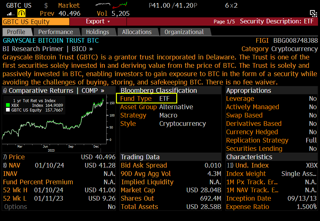Click the GBTC US Equity security field
Image resolution: width=320 pixels, height=221 pixels.
click(x=34, y=21)
